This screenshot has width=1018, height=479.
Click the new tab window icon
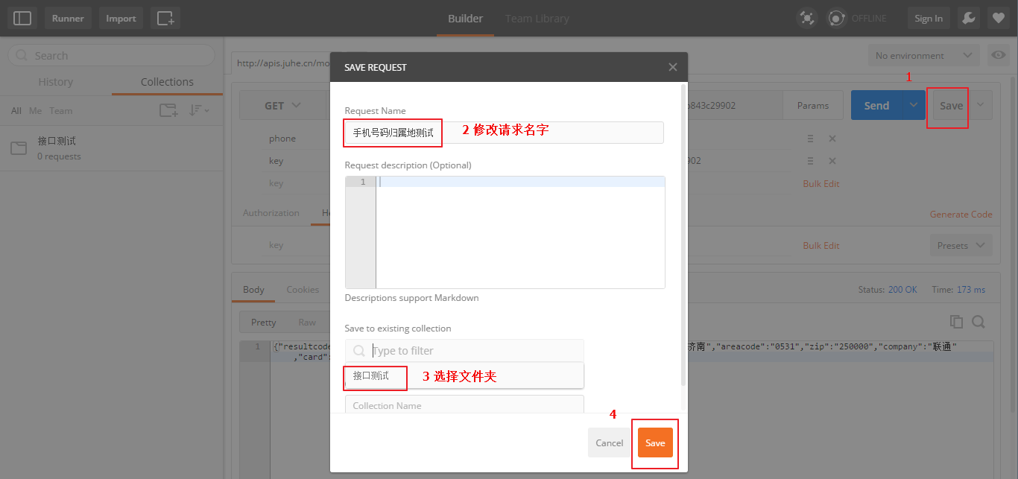point(165,18)
